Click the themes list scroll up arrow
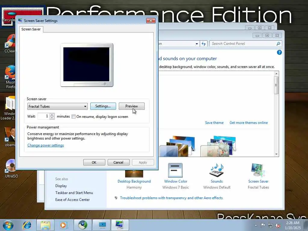This screenshot has height=231, width=308. [276, 74]
